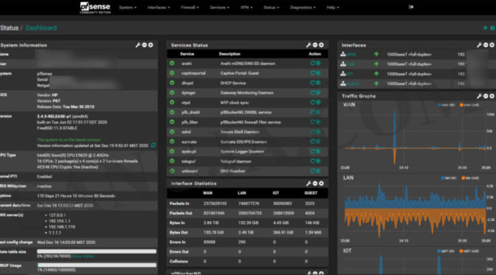Select the DNS server entry 1.1.1.1
The height and width of the screenshot is (275, 496).
click(x=55, y=233)
